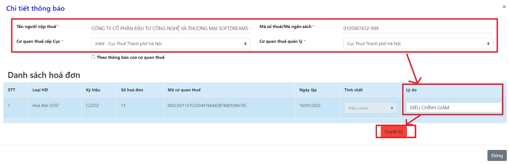Click the Danh sách hoá đơn heading
509x164 pixels.
[x=44, y=75]
